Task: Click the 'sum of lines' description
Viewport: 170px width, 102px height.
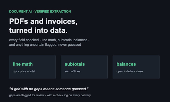Action: point(72,71)
